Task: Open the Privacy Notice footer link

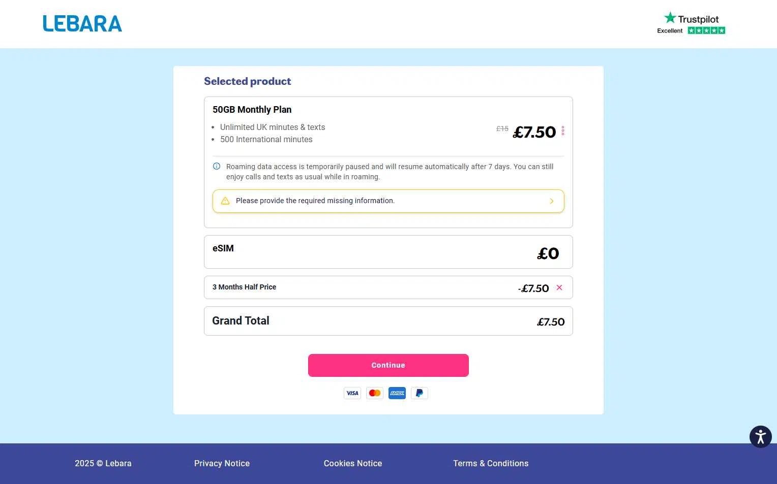Action: (x=222, y=463)
